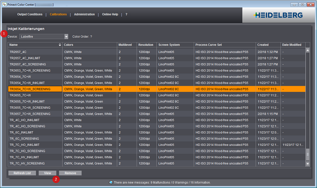The height and width of the screenshot is (188, 317).
Task: Open the Online Help menu
Action: pos(110,14)
